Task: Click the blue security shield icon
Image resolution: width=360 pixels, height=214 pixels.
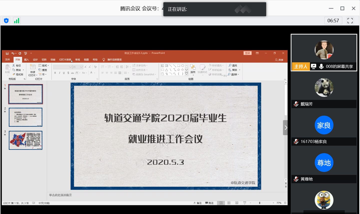Action: 6,21
